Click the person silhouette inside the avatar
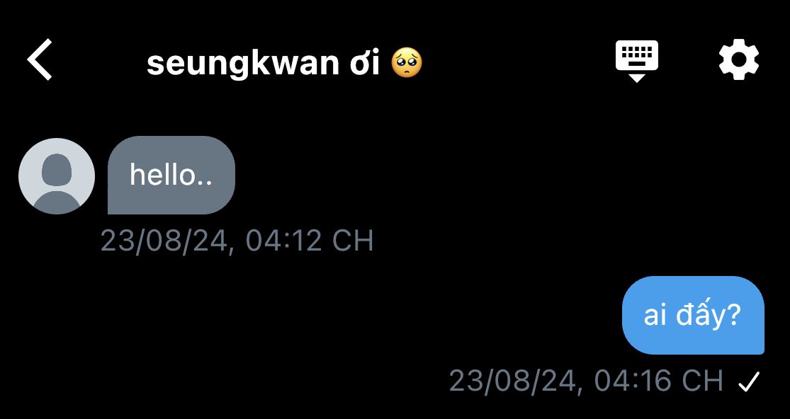Viewport: 790px width, 419px height. (x=57, y=182)
